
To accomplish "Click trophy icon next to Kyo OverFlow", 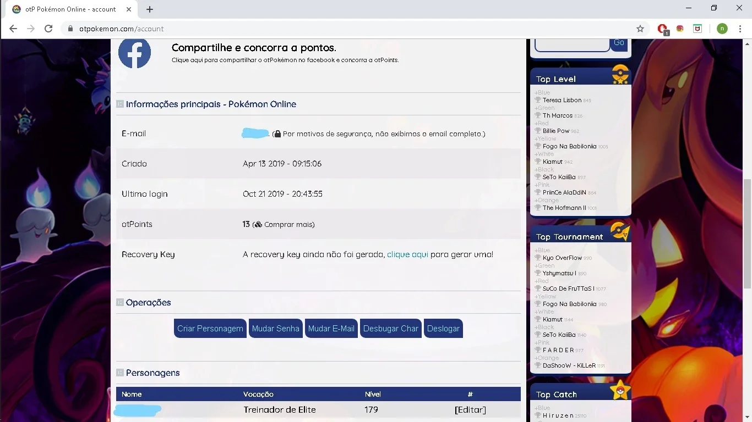I will [x=538, y=258].
